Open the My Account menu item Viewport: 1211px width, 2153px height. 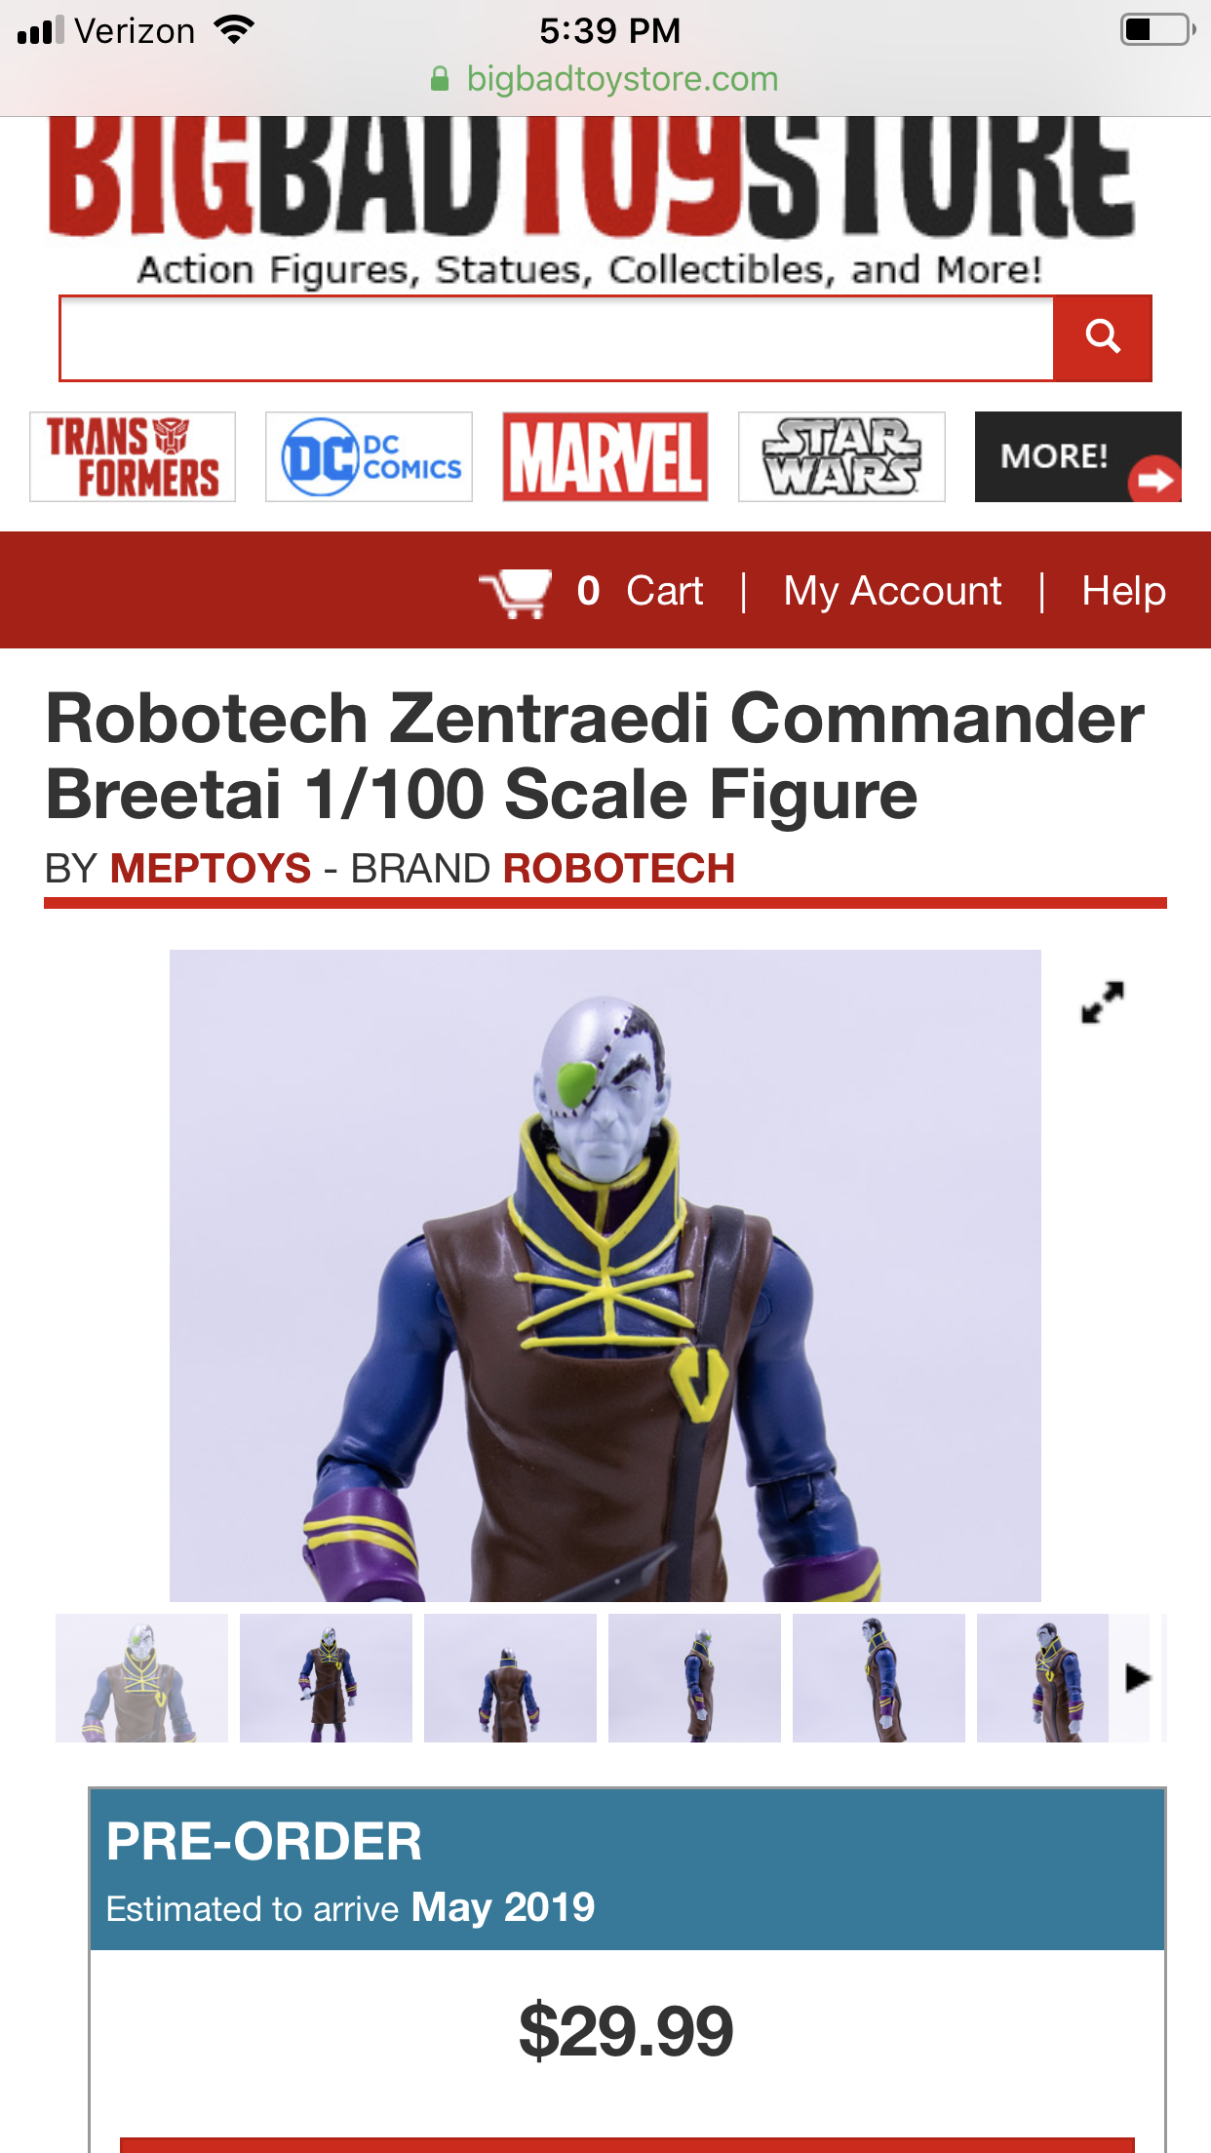coord(892,591)
